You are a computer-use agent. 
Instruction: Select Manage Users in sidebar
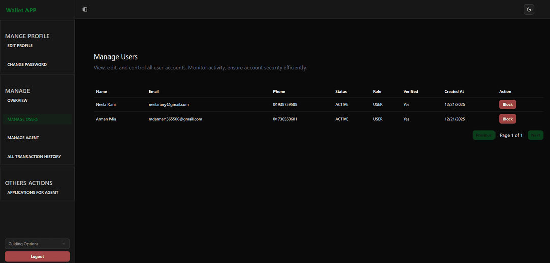tap(22, 119)
